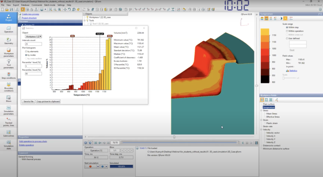Open the blue simulation button dropdown arrow

106,166
